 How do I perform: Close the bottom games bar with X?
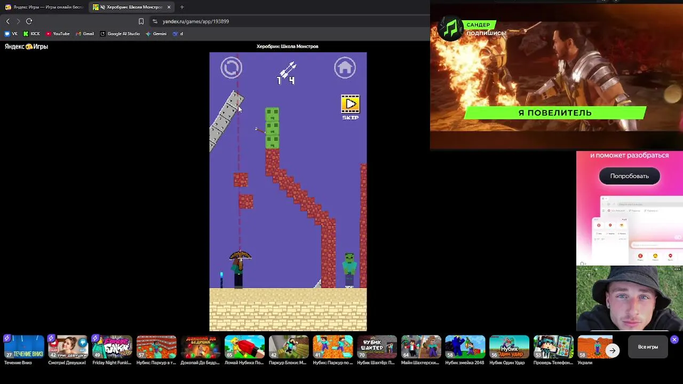674,340
